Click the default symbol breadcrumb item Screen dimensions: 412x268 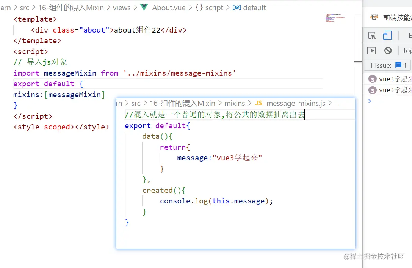click(250, 8)
